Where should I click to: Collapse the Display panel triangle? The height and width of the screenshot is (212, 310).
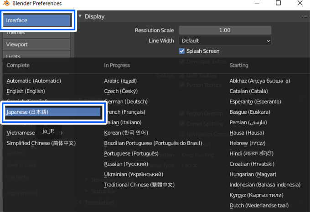coord(80,16)
